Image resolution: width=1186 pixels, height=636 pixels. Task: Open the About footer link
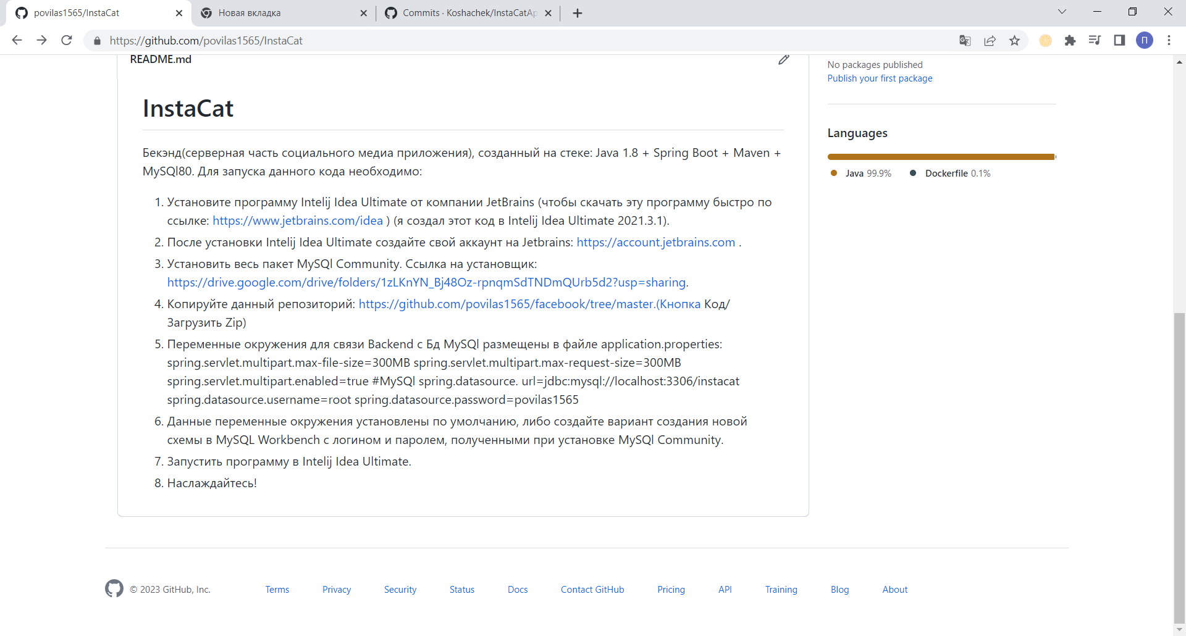click(x=895, y=590)
